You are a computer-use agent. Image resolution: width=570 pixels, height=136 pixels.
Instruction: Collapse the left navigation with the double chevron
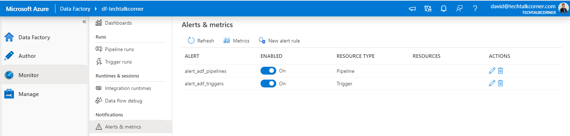[x=84, y=22]
